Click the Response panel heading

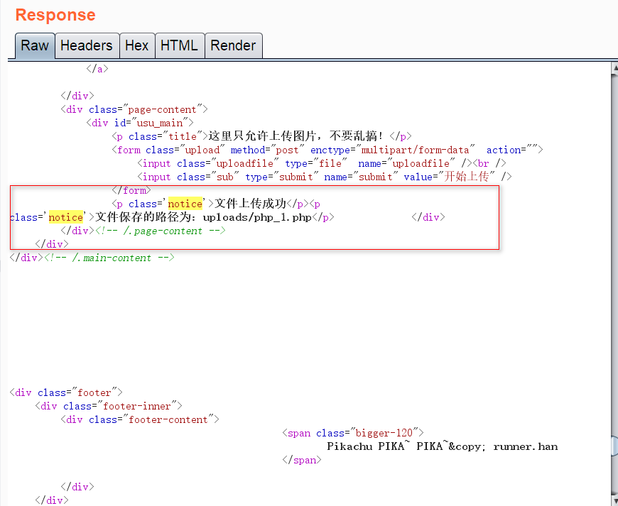(x=55, y=15)
